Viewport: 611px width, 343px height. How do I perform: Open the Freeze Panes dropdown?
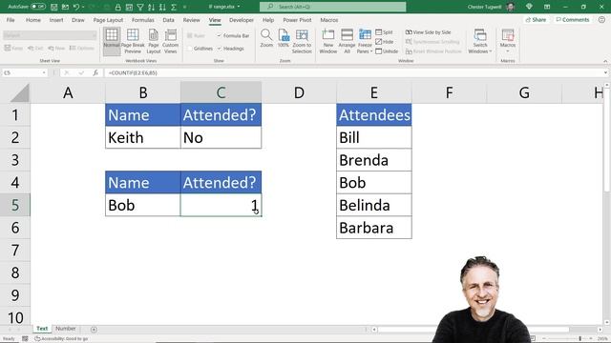365,41
